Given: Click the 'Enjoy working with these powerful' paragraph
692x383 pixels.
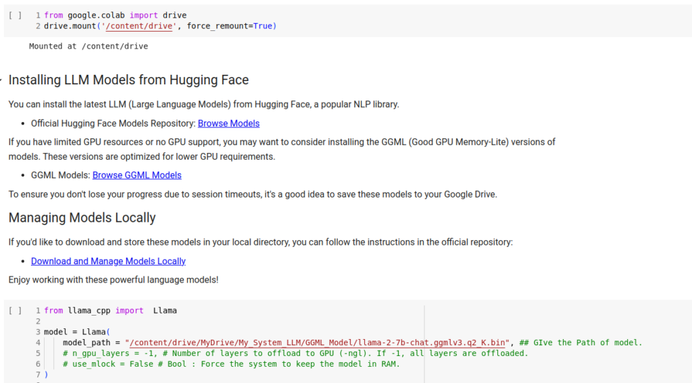Looking at the screenshot, I should pyautogui.click(x=114, y=280).
